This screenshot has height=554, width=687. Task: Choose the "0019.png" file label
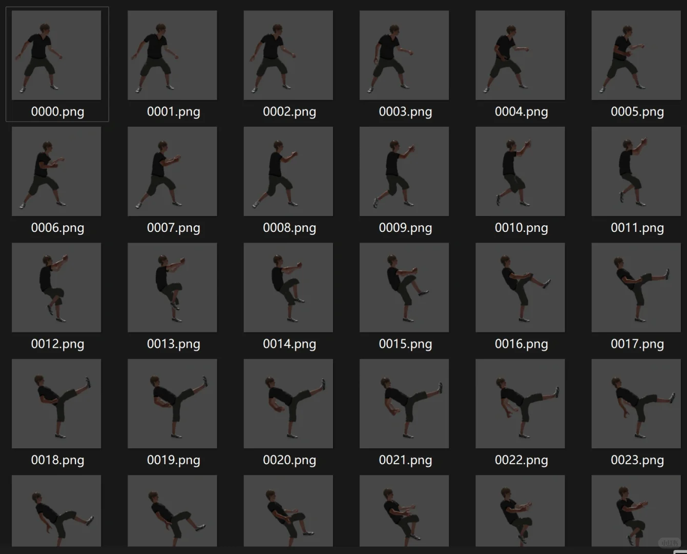click(174, 460)
